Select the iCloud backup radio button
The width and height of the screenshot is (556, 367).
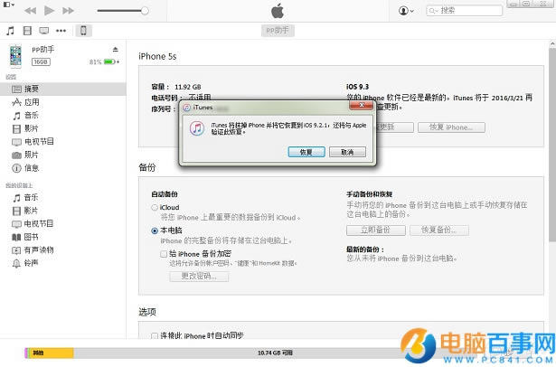pos(155,207)
